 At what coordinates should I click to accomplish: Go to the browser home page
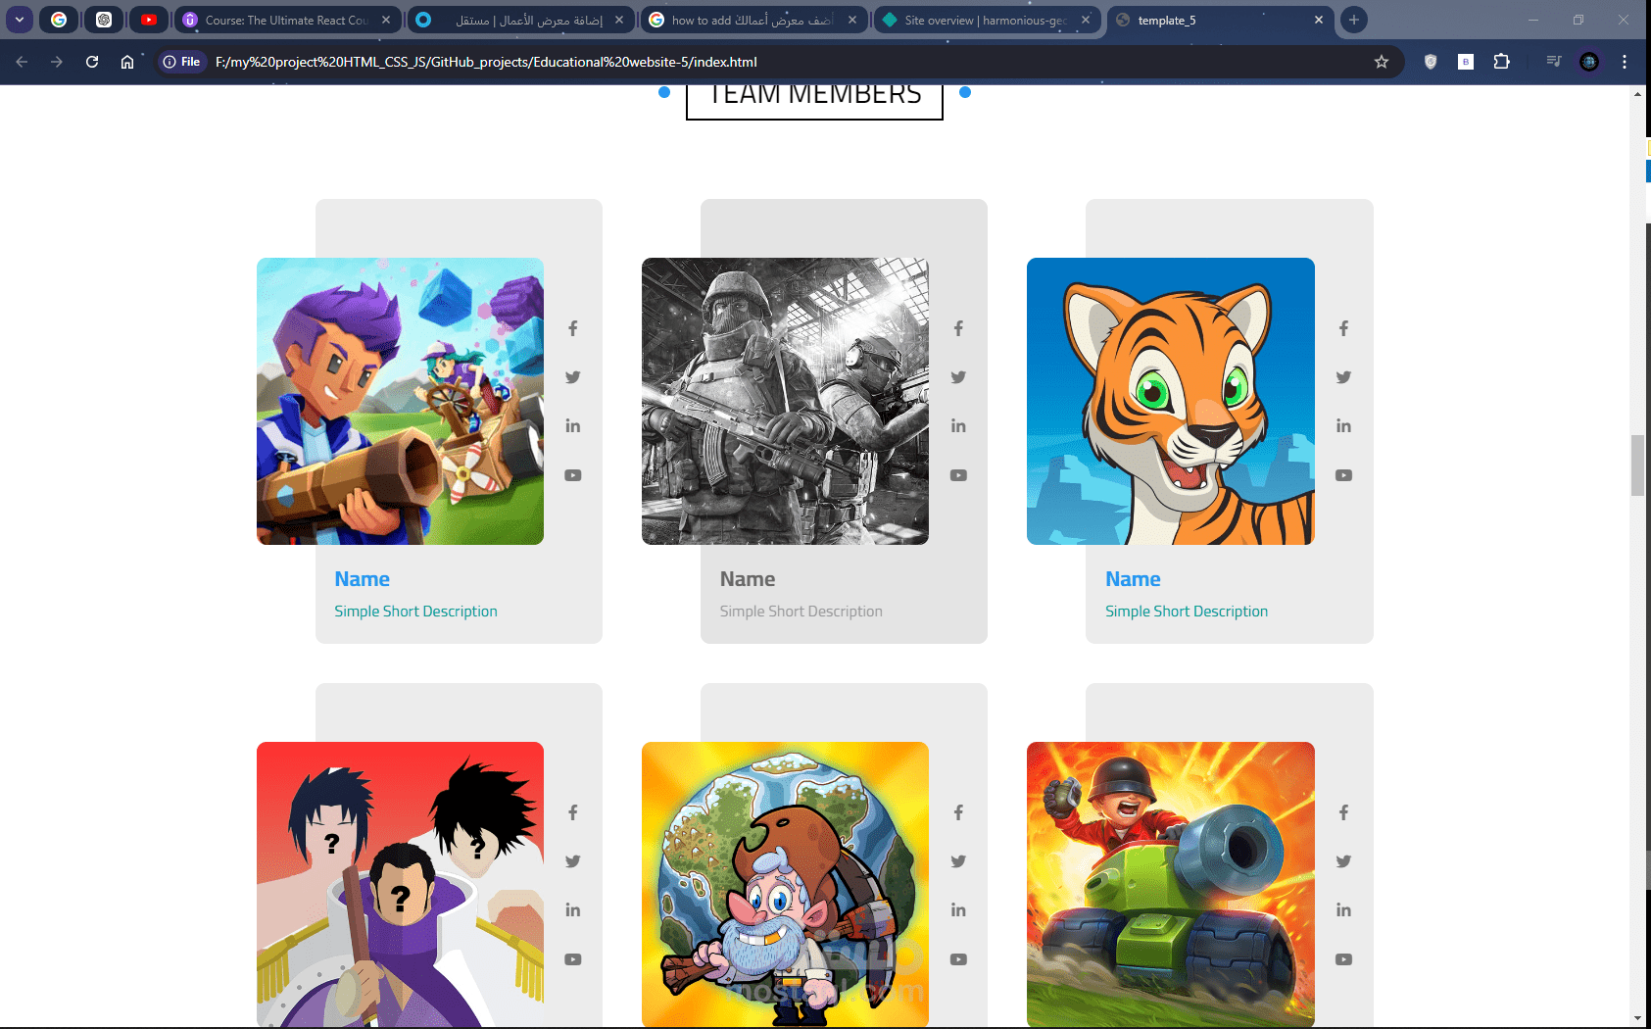(x=127, y=62)
